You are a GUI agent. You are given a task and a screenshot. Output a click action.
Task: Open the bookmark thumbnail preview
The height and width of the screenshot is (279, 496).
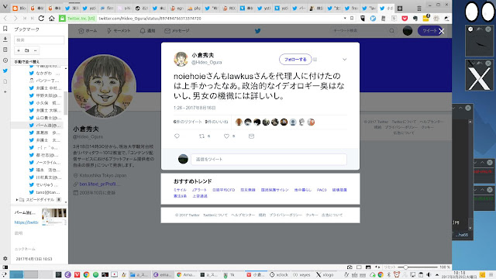coord(54,216)
